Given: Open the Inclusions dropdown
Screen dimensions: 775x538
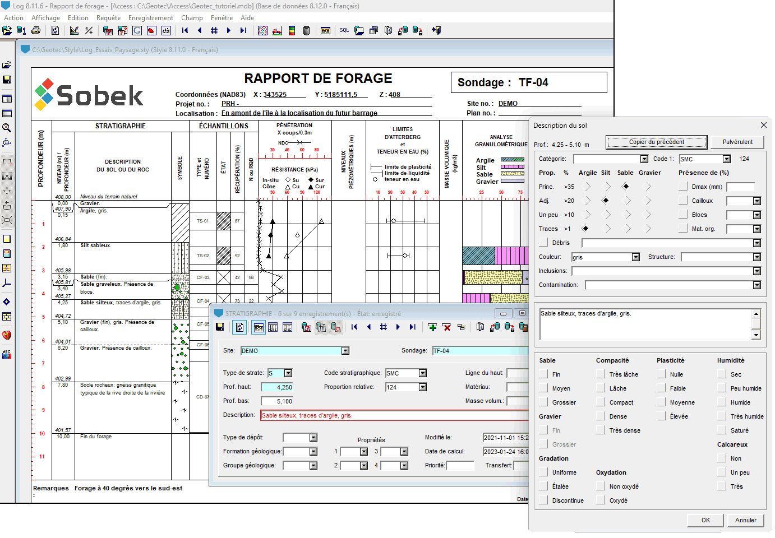Looking at the screenshot, I should pos(757,271).
